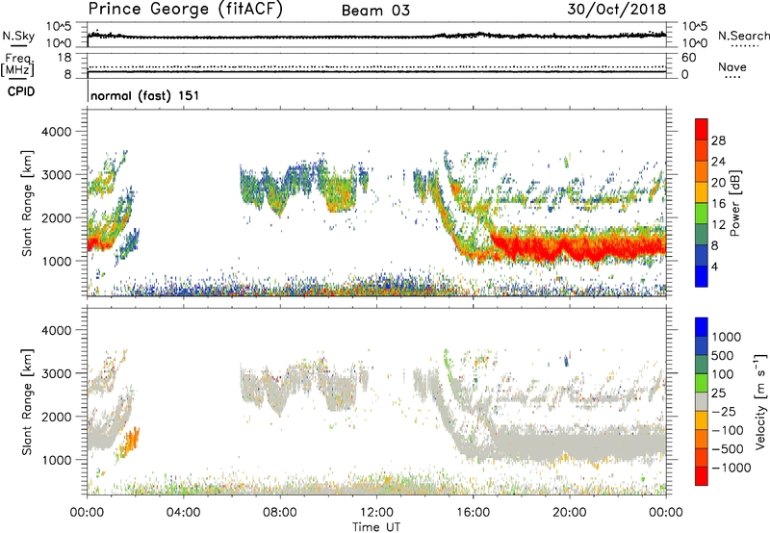Click the '1000' tick in the Power panel

[x=57, y=261]
